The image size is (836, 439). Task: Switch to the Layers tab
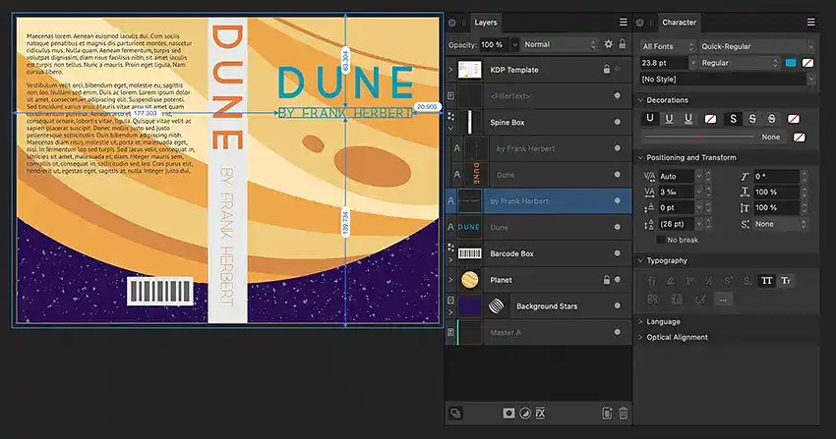click(x=485, y=23)
